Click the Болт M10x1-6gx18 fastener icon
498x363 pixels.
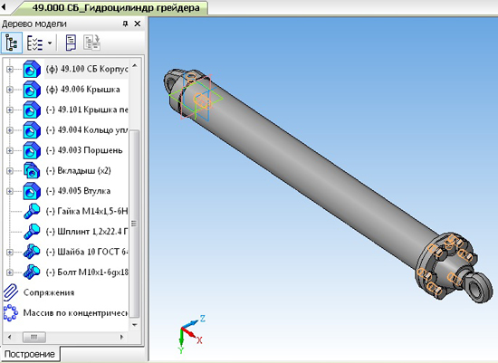[32, 272]
